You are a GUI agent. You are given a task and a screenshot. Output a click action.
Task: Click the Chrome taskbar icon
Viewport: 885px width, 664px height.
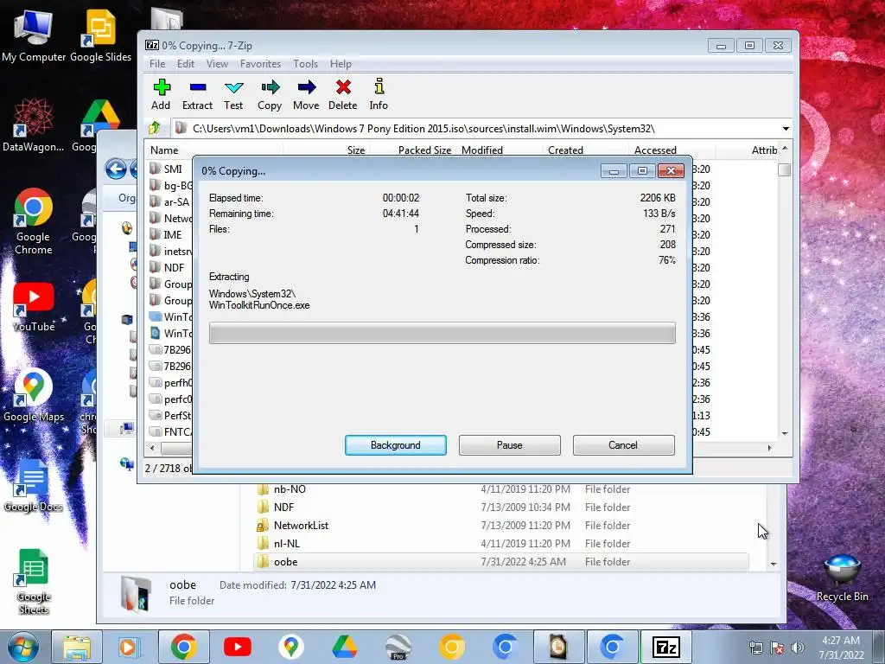pyautogui.click(x=183, y=647)
